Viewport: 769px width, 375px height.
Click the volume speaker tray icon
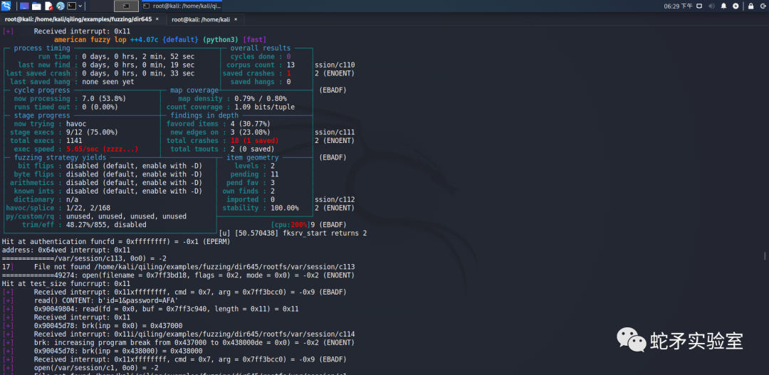(712, 6)
